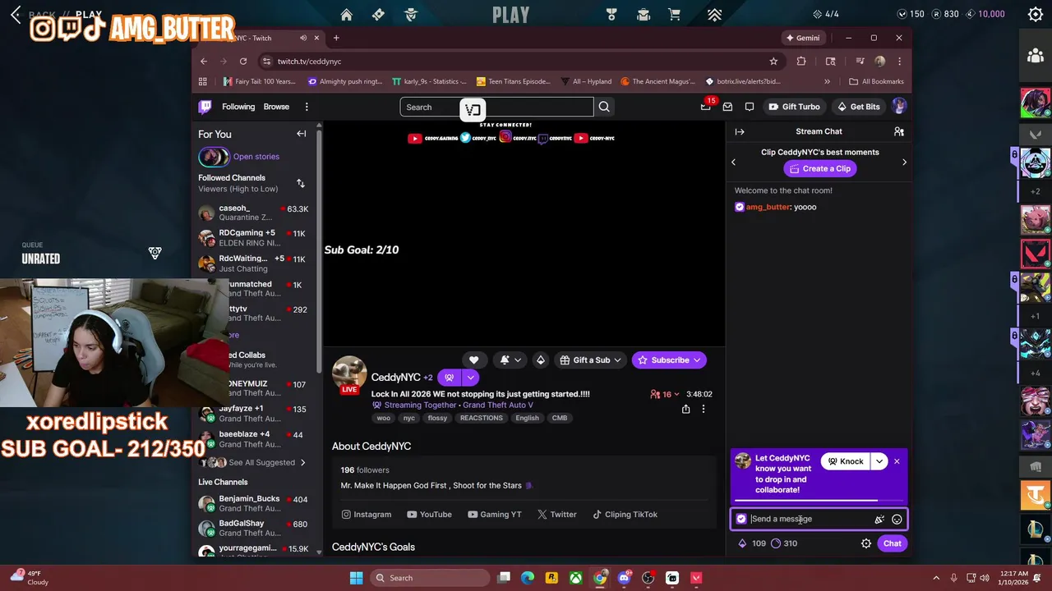Image resolution: width=1052 pixels, height=591 pixels.
Task: Select the REACSTIONS tag
Action: coord(482,418)
